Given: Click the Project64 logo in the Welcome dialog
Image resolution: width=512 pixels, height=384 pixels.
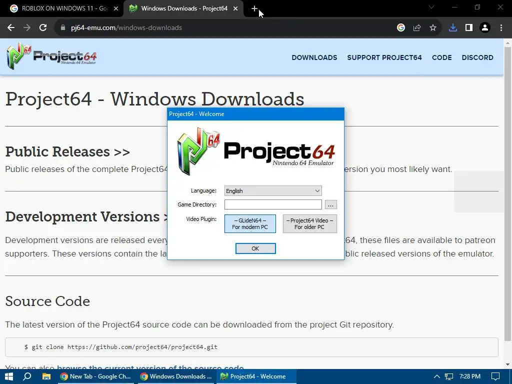Looking at the screenshot, I should (x=256, y=151).
